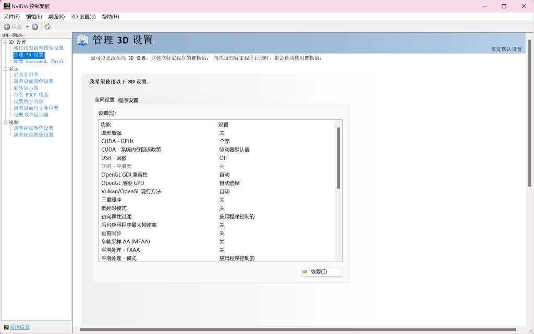
Task: Open 设置数字音频 in the task tree
Action: [x=29, y=102]
